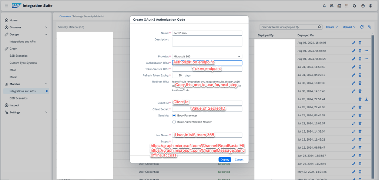Open the Provider dropdown showing Microsoft 365
Screen dimensions: 379x180
[207, 56]
